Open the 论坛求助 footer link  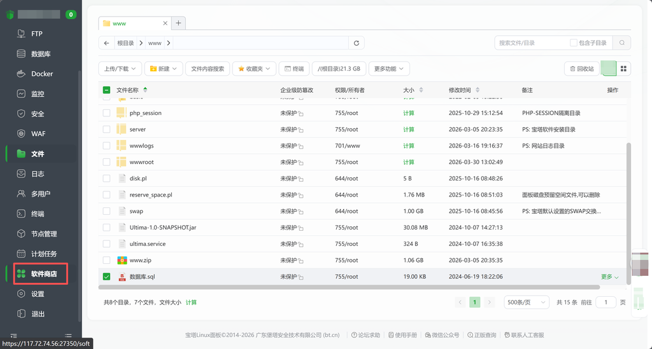coord(365,335)
